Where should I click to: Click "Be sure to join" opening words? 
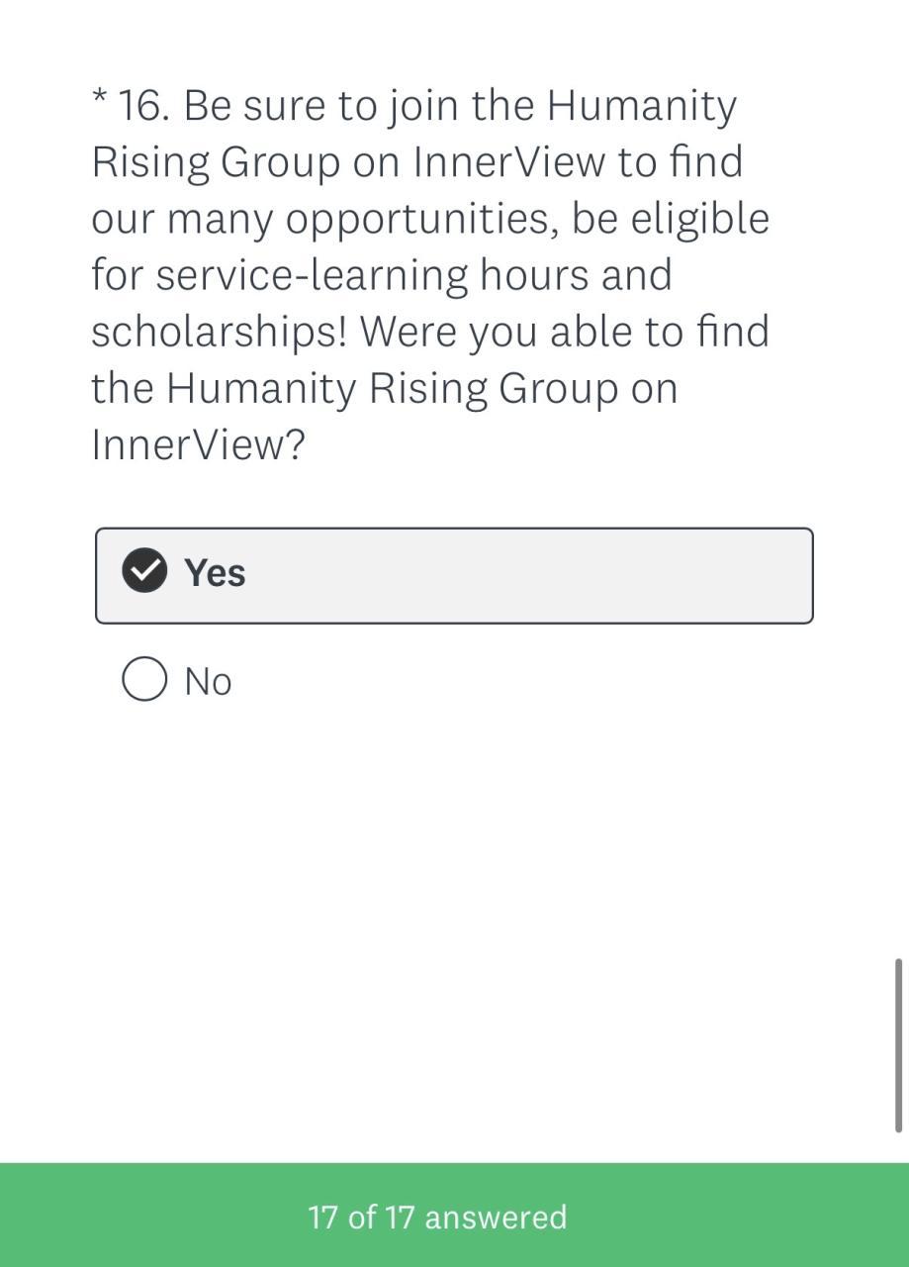287,106
